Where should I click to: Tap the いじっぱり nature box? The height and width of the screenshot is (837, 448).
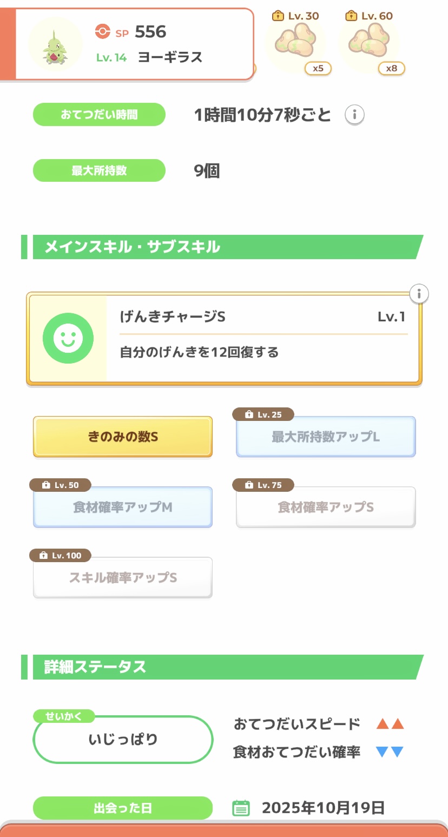(x=123, y=740)
